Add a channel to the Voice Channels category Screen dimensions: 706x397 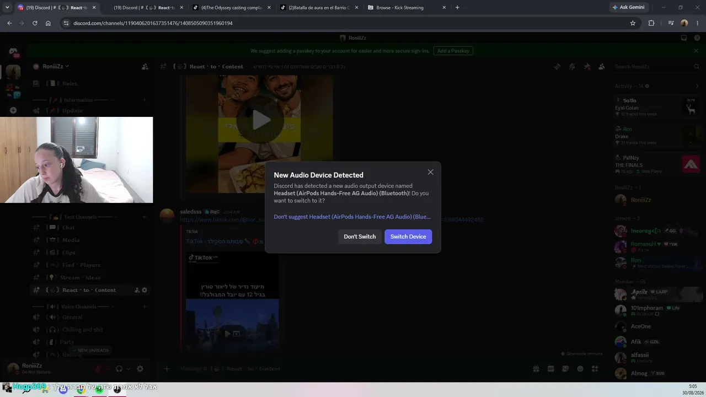pyautogui.click(x=145, y=307)
